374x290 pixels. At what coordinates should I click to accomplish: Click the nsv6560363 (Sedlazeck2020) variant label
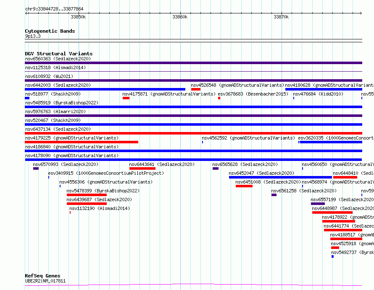click(x=58, y=59)
